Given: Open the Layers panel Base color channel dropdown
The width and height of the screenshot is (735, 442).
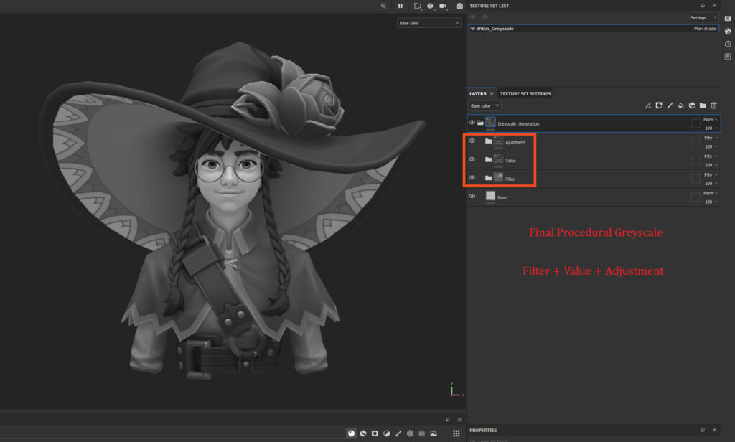Looking at the screenshot, I should (484, 105).
